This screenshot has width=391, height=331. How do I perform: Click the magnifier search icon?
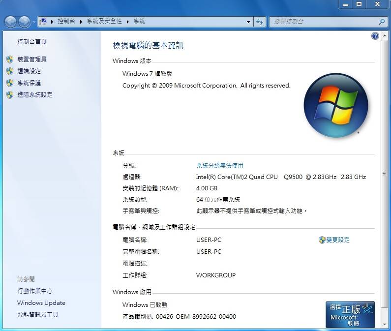click(382, 22)
